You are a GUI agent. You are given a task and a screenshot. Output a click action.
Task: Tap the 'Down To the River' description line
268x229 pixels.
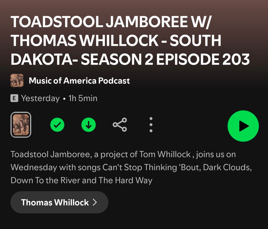[x=81, y=180]
